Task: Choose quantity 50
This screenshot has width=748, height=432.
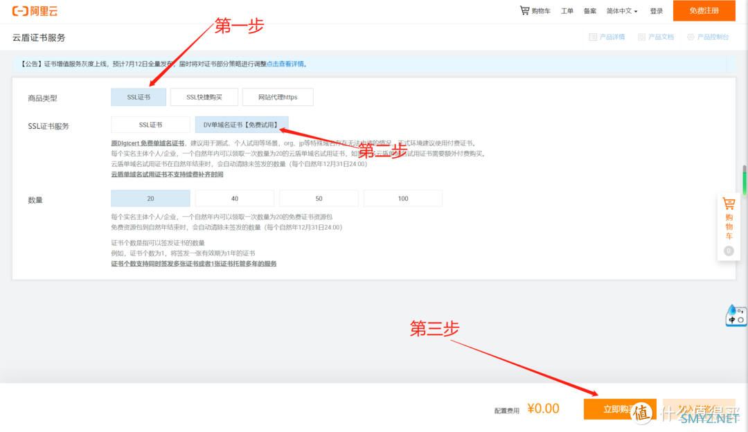Action: pyautogui.click(x=319, y=199)
